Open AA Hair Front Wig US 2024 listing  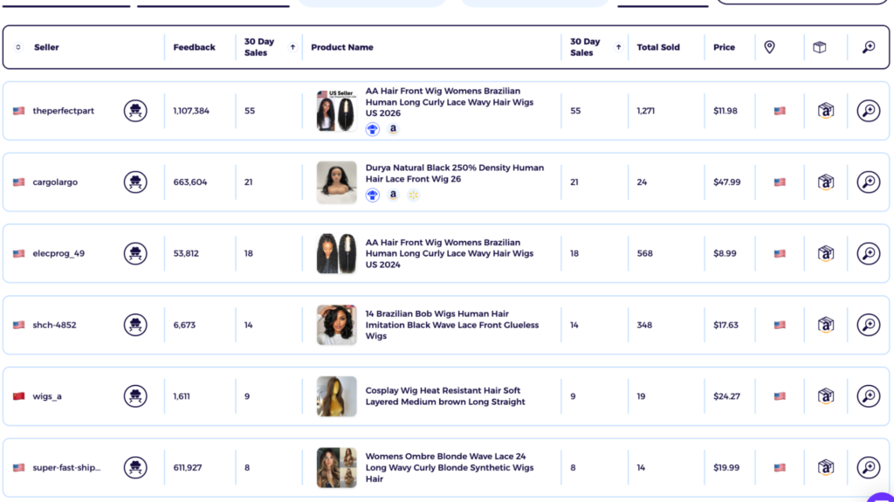tap(450, 253)
